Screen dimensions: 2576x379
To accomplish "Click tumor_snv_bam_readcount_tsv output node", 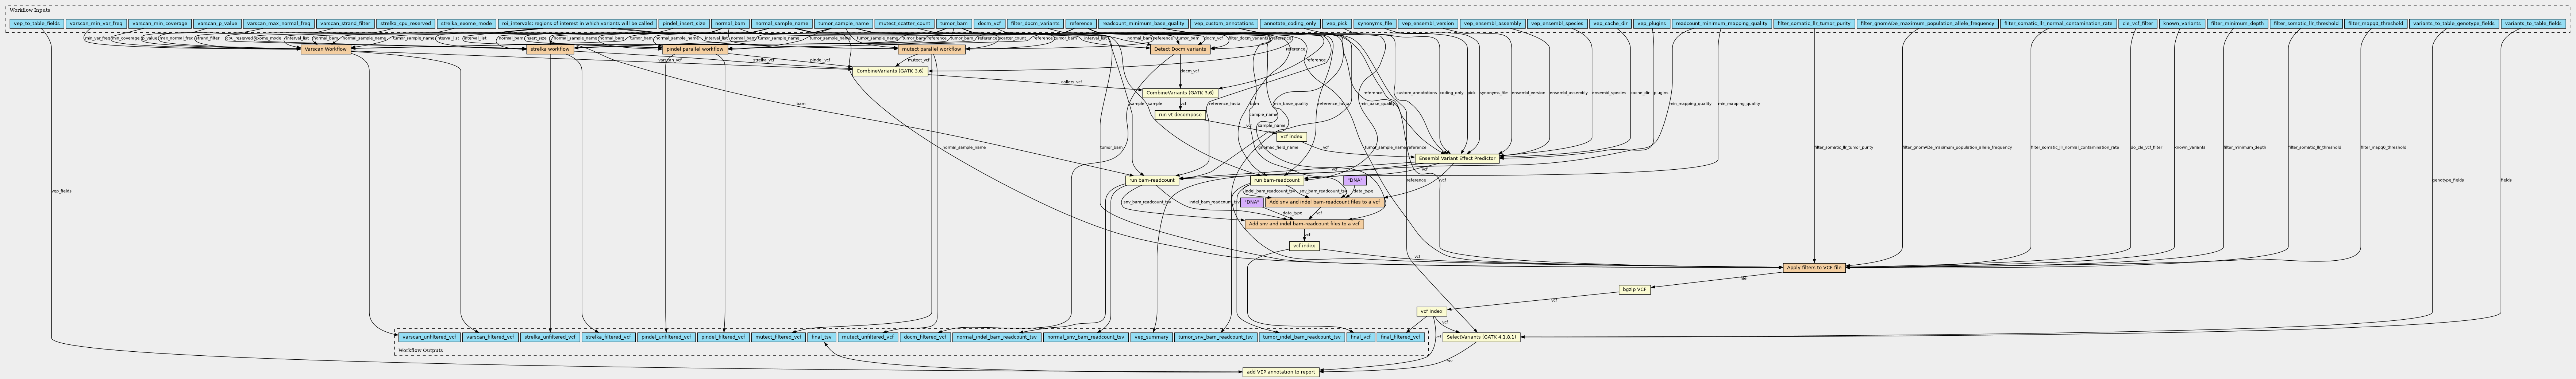I will coord(1215,337).
